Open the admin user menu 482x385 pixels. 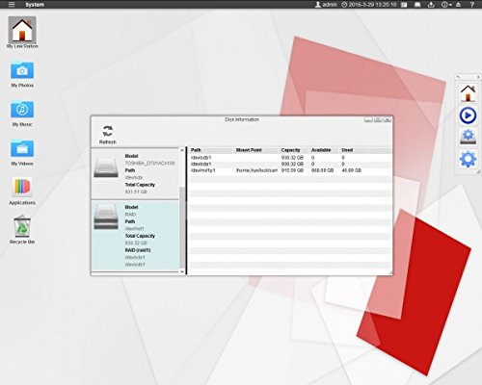click(326, 5)
